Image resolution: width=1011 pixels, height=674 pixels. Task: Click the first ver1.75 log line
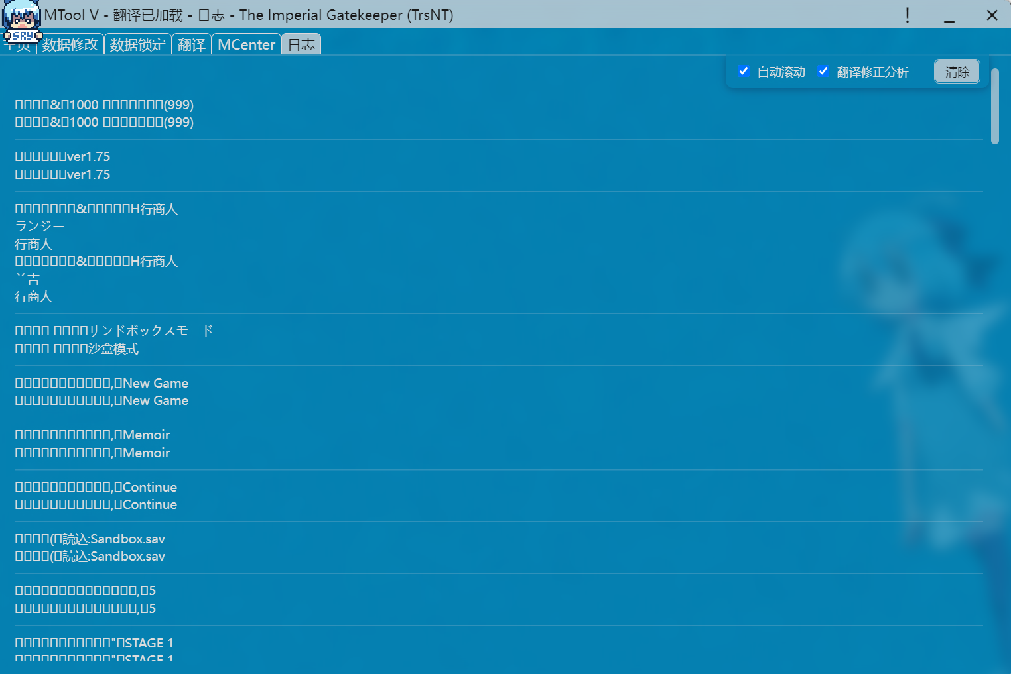click(63, 157)
